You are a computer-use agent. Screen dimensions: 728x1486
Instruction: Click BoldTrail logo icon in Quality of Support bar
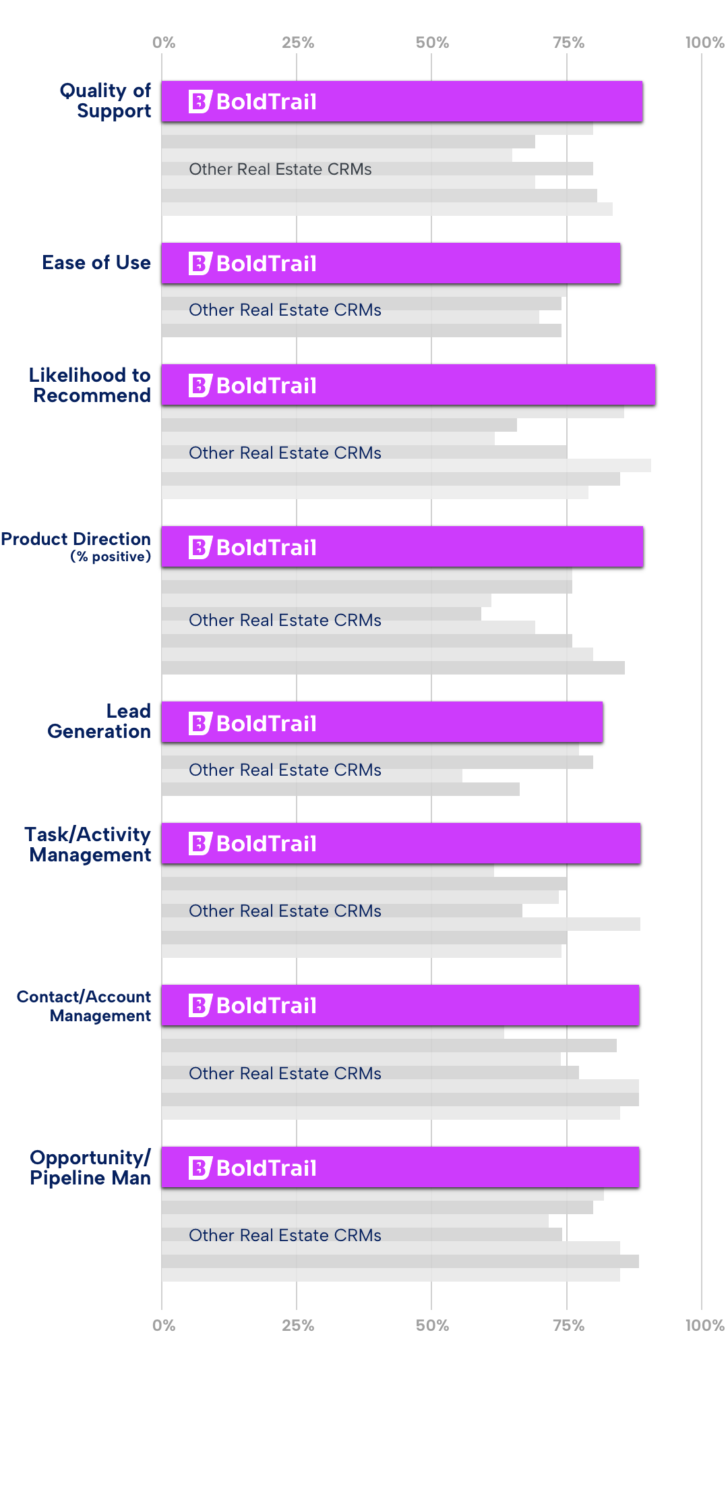click(200, 102)
